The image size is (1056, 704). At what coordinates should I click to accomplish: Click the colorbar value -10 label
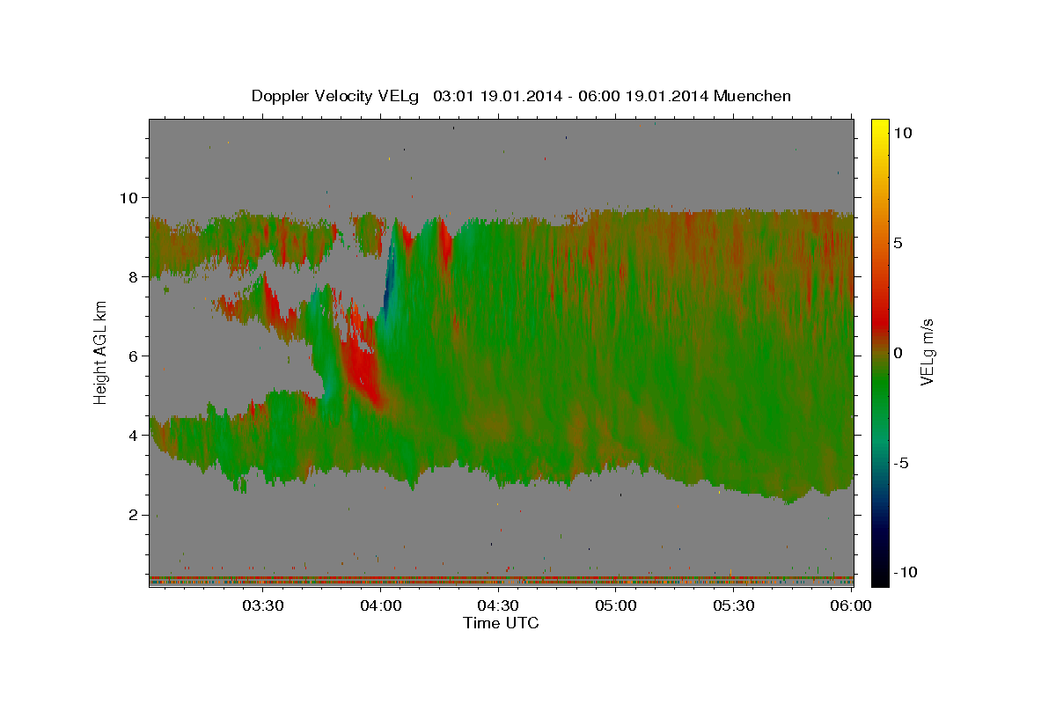(906, 572)
